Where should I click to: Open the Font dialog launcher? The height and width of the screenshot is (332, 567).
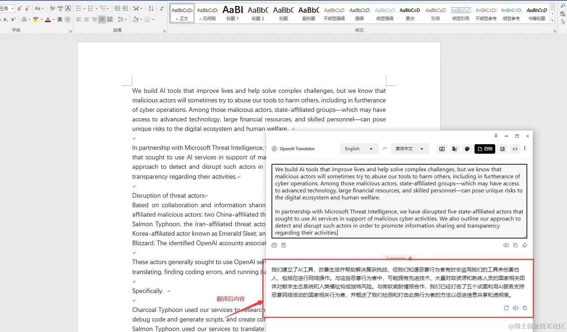[x=70, y=31]
